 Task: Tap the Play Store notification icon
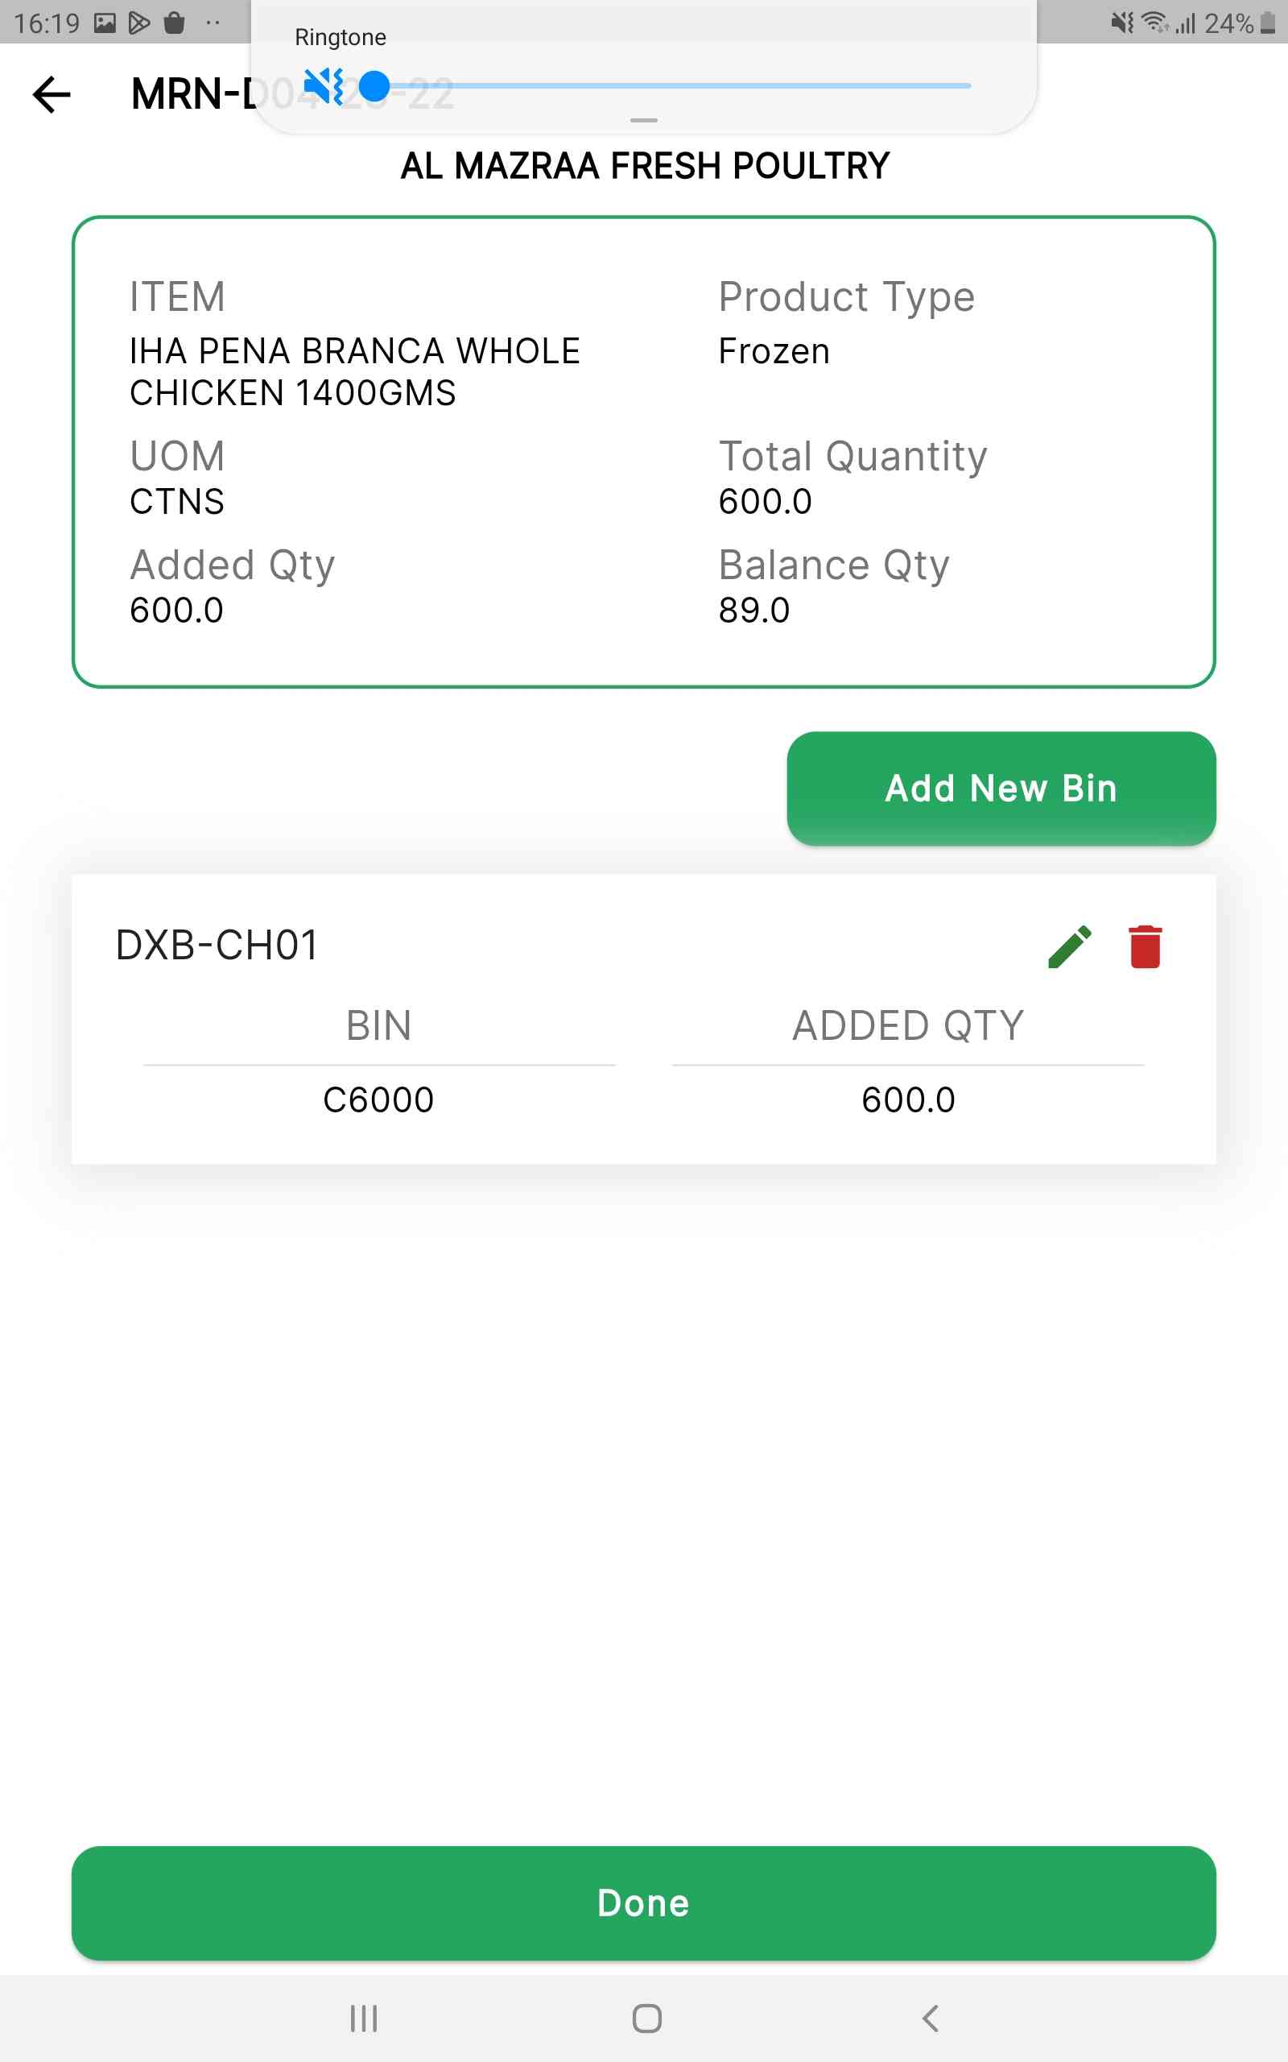138,23
